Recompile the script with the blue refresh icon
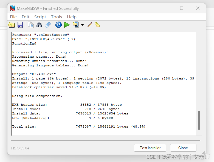 point(58,25)
